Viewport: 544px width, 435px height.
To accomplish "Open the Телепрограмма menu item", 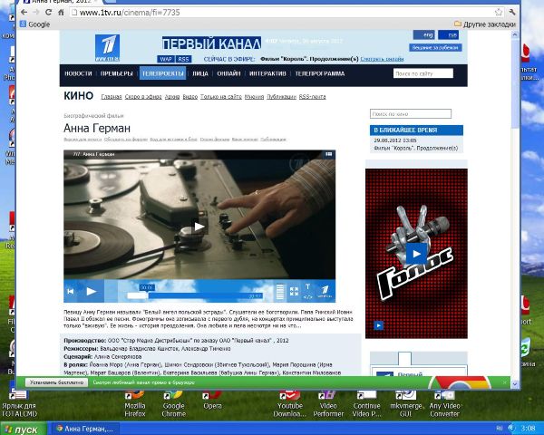I will 319,73.
